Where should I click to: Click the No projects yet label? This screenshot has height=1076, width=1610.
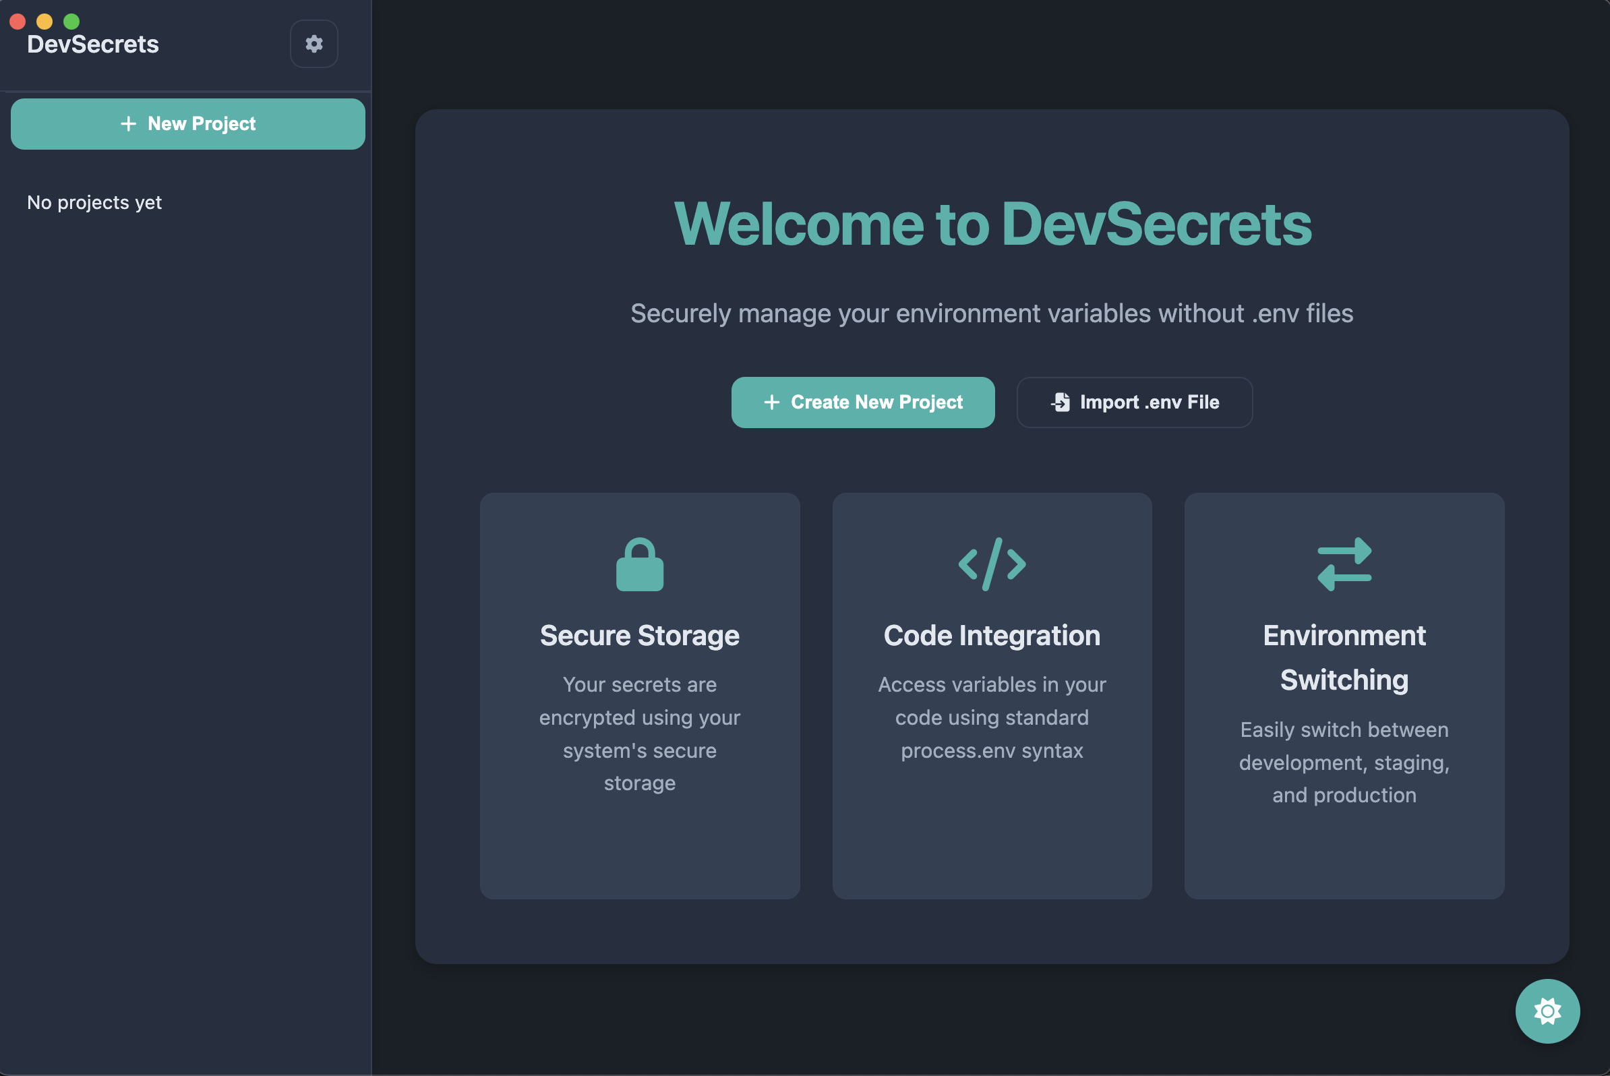click(x=94, y=202)
